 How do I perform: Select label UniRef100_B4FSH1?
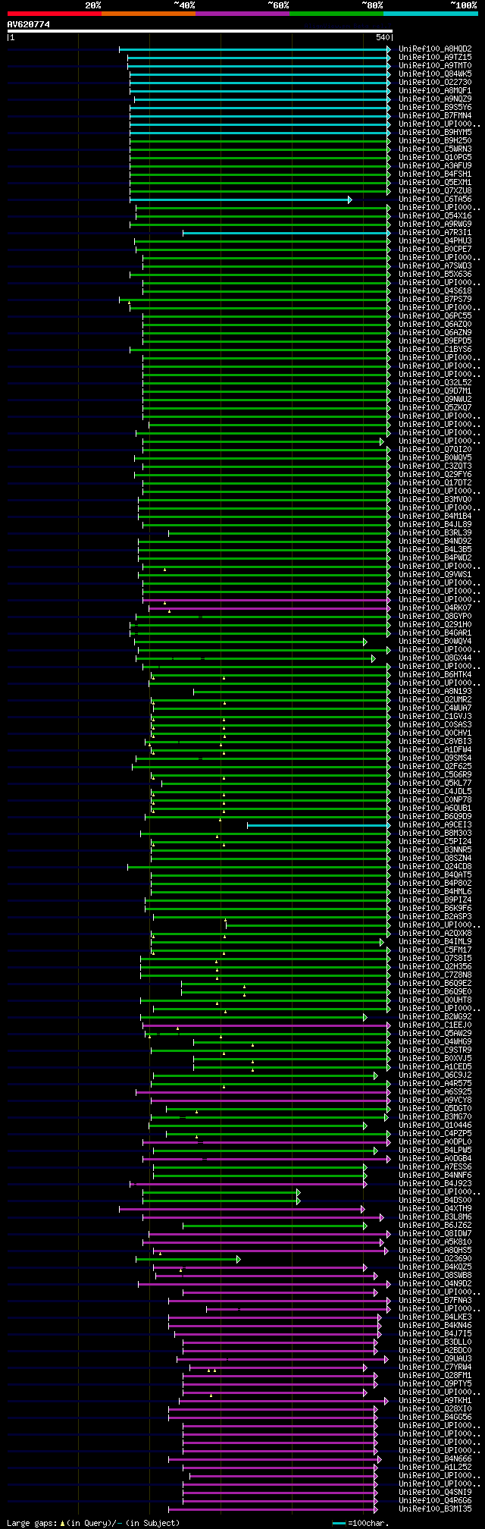pos(435,174)
